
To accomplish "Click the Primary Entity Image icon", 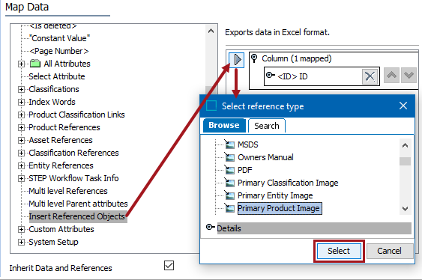I will click(229, 195).
